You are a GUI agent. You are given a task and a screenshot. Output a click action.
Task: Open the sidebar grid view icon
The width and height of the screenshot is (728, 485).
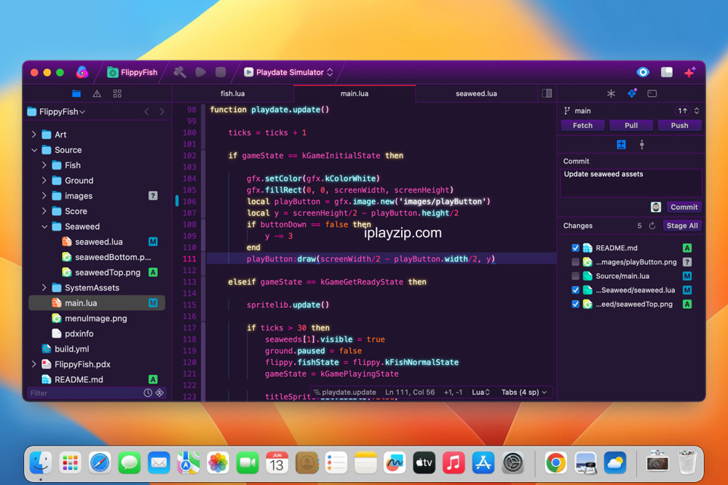[x=117, y=94]
